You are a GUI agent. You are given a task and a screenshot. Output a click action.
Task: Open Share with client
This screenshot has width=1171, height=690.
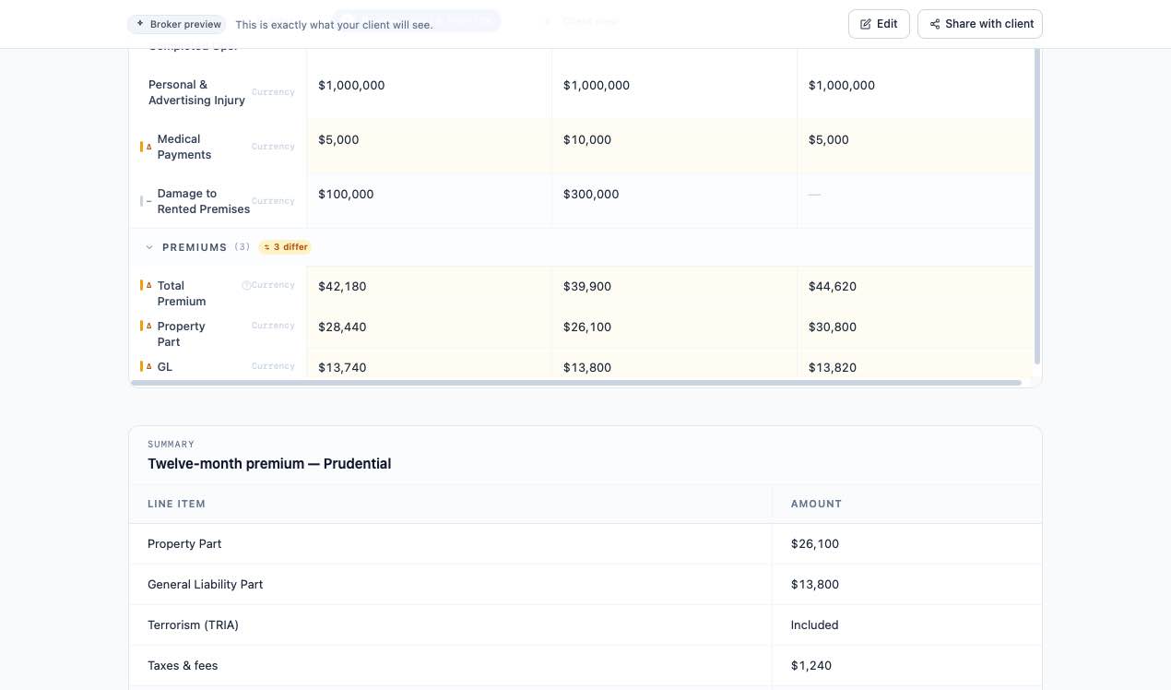(x=980, y=24)
